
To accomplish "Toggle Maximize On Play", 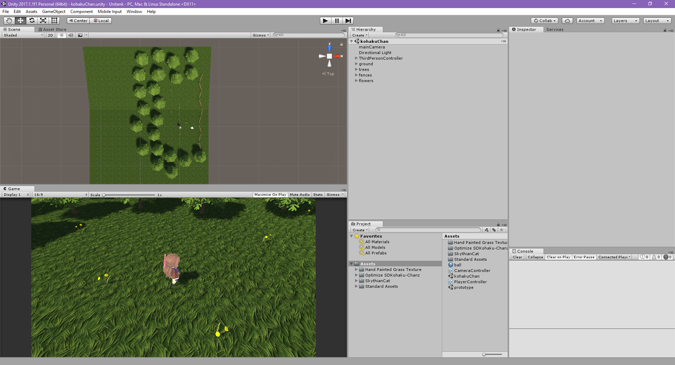I will (x=270, y=195).
